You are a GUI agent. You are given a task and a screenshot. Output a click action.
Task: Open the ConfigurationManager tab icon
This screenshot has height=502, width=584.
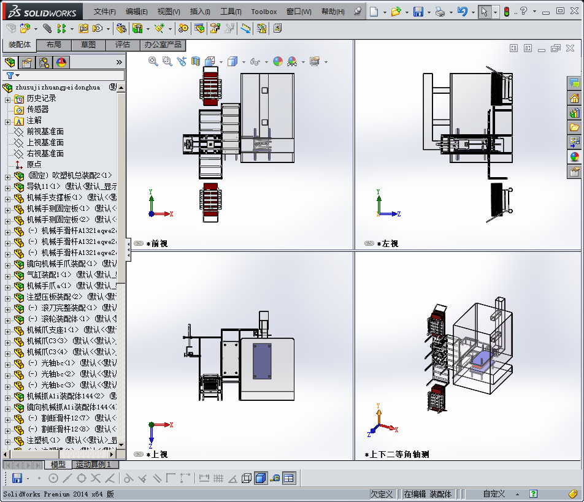44,63
